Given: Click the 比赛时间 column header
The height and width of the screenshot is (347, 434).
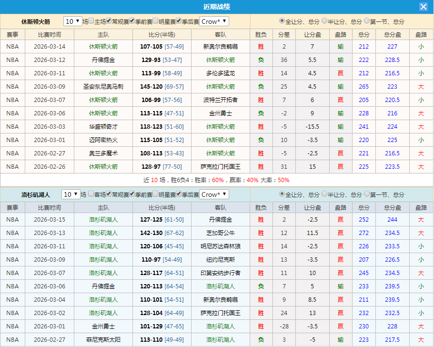Looking at the screenshot, I should tap(50, 33).
